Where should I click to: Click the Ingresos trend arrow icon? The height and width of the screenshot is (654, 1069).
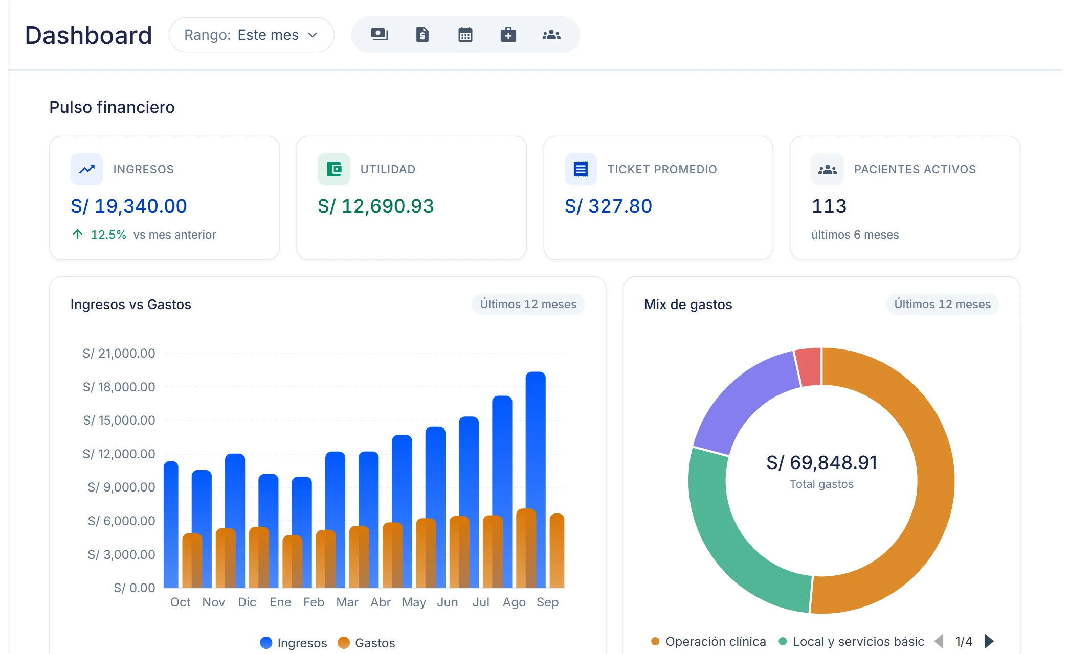(x=87, y=169)
